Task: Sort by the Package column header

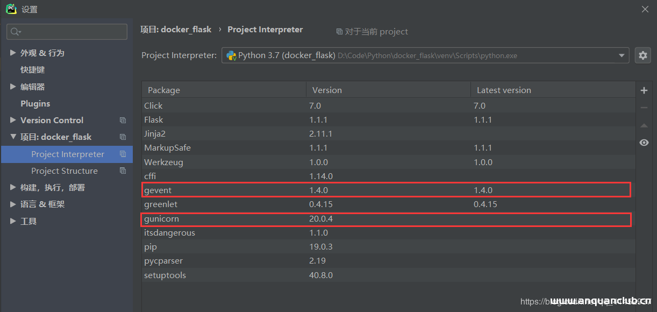Action: click(224, 90)
